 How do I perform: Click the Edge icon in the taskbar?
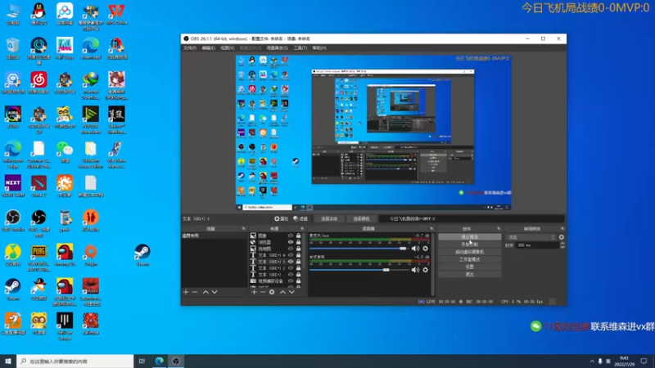(159, 361)
